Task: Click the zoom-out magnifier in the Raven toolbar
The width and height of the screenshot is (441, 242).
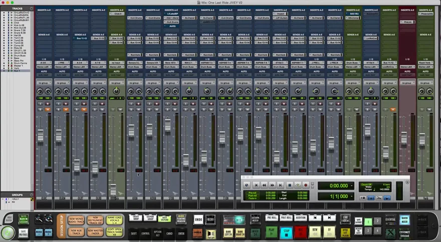Action: (39, 219)
